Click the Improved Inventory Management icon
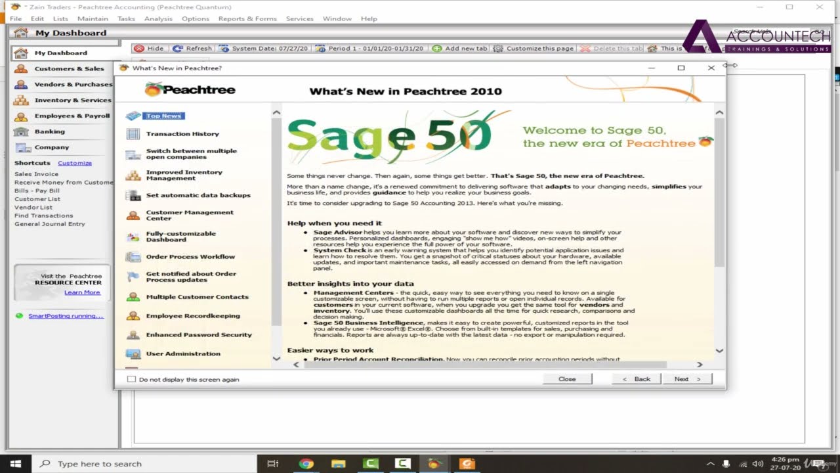 tap(133, 175)
